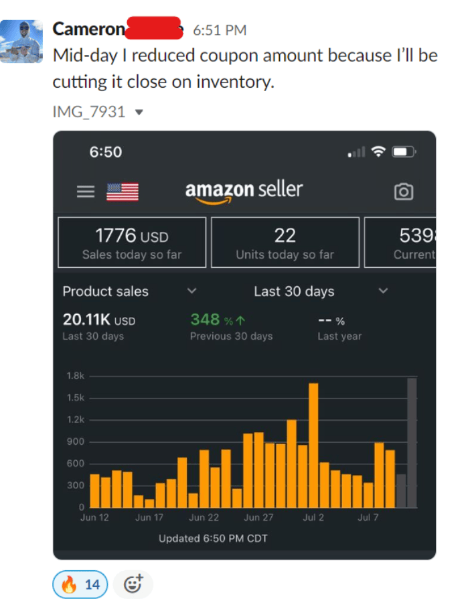Open the hamburger menu icon
This screenshot has width=472, height=607.
[86, 192]
